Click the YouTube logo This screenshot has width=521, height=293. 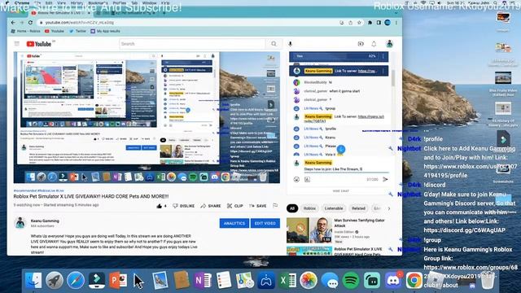[x=39, y=44]
